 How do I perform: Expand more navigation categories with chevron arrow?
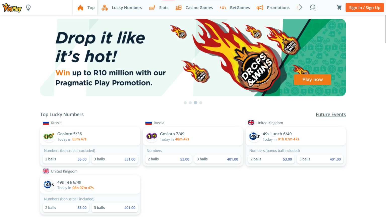pos(300,8)
